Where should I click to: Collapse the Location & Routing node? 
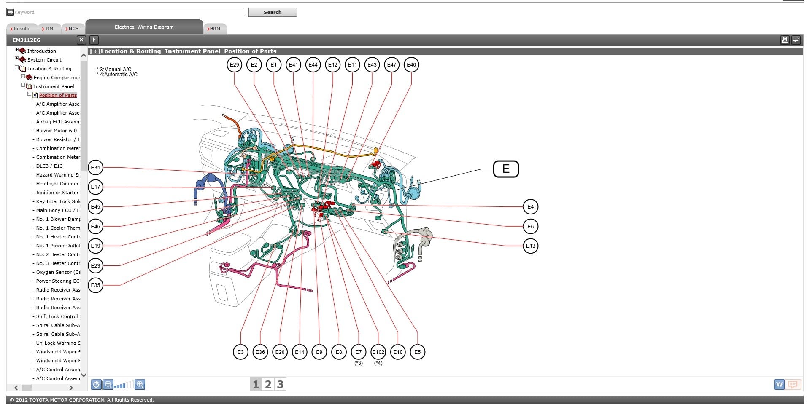point(17,68)
